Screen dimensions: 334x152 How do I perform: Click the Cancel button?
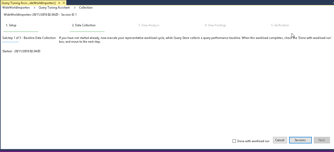point(280,140)
